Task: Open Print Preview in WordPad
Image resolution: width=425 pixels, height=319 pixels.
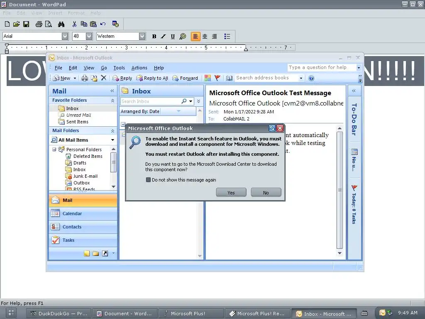Action: [x=48, y=24]
